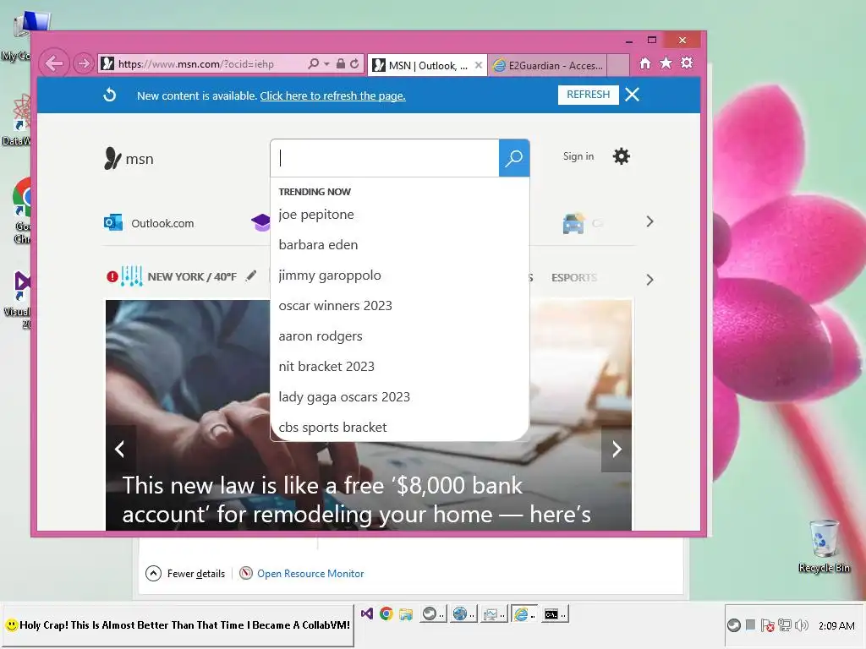Select trending search 'cbs sports bracket'
This screenshot has height=649, width=866.
[x=332, y=427]
